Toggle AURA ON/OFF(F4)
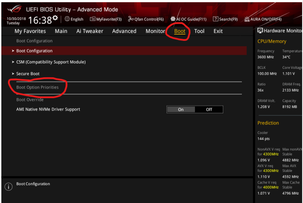The width and height of the screenshot is (303, 203). point(266,19)
